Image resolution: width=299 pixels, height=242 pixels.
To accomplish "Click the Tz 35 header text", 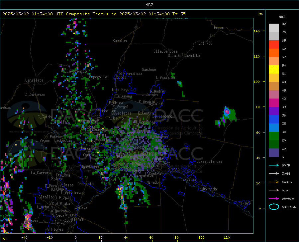I will pyautogui.click(x=179, y=14).
